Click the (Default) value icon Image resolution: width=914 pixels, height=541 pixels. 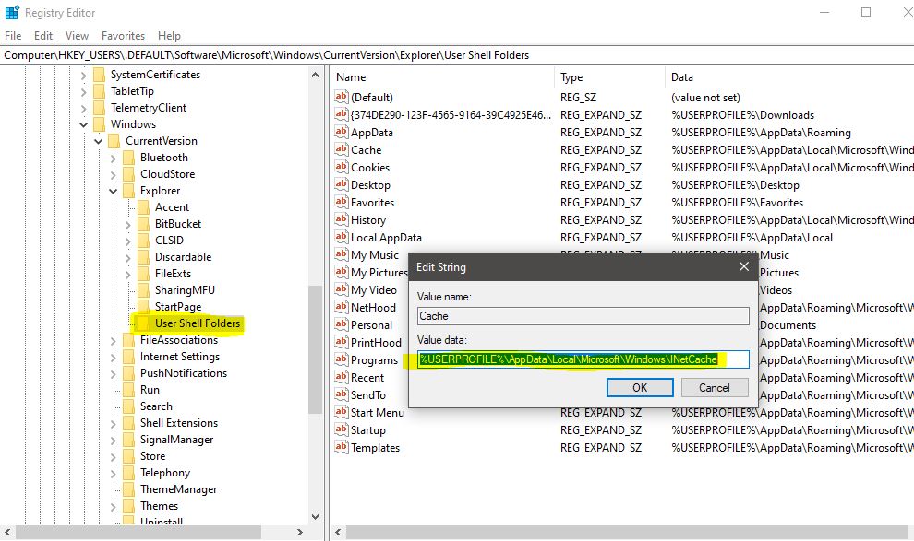pos(341,98)
